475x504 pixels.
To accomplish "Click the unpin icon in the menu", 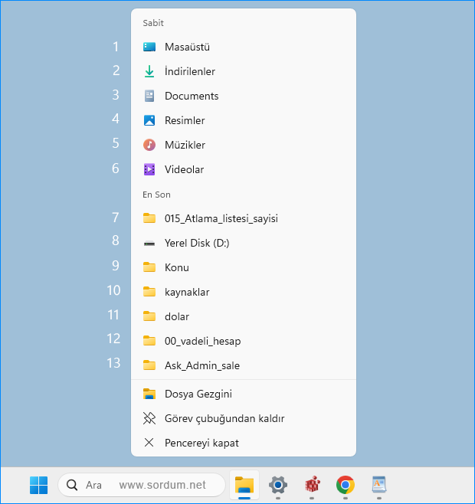I will pos(149,418).
